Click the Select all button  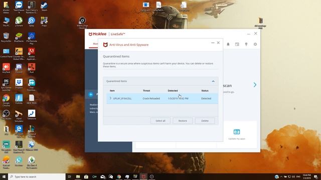pyautogui.click(x=160, y=121)
